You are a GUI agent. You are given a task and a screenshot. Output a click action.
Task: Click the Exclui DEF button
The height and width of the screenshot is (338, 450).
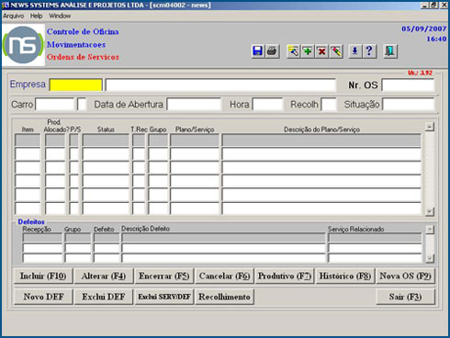[104, 297]
